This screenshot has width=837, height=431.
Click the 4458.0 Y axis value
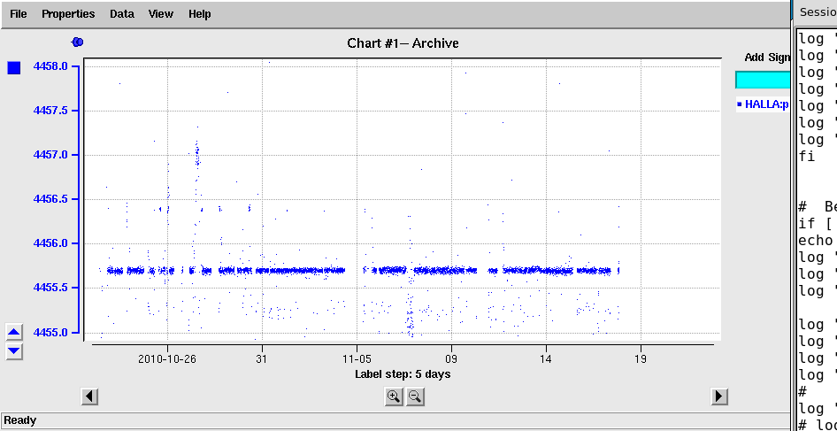tap(50, 66)
